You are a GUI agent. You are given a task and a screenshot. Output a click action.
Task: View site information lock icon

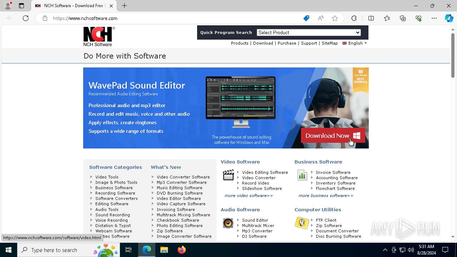click(45, 18)
